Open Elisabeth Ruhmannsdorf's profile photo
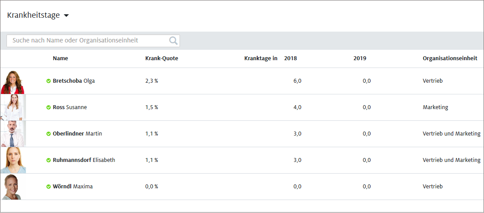The image size is (484, 213). [13, 160]
